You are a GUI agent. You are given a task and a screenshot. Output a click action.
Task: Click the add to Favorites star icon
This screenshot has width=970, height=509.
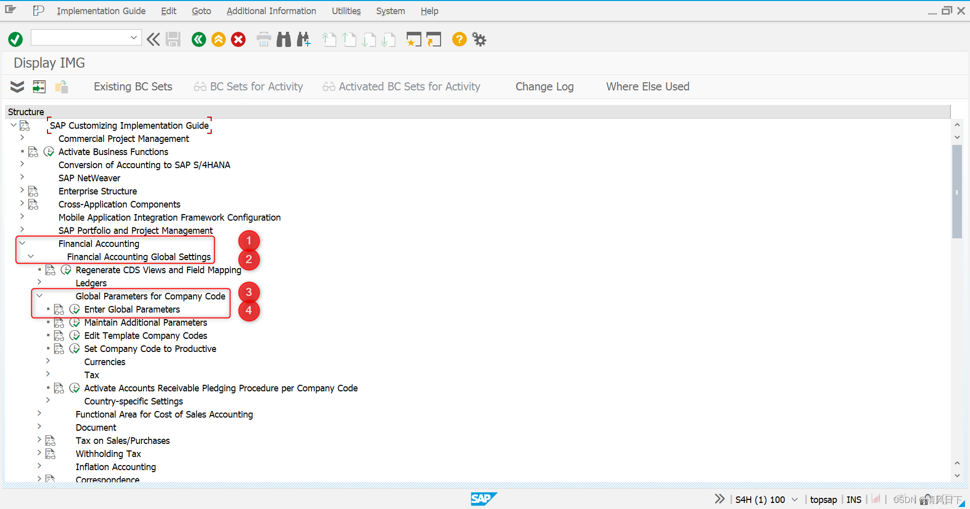point(414,39)
